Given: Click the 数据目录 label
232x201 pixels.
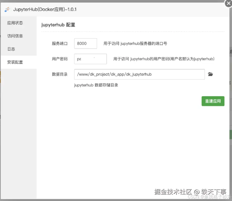Looking at the screenshot, I should [x=60, y=74].
